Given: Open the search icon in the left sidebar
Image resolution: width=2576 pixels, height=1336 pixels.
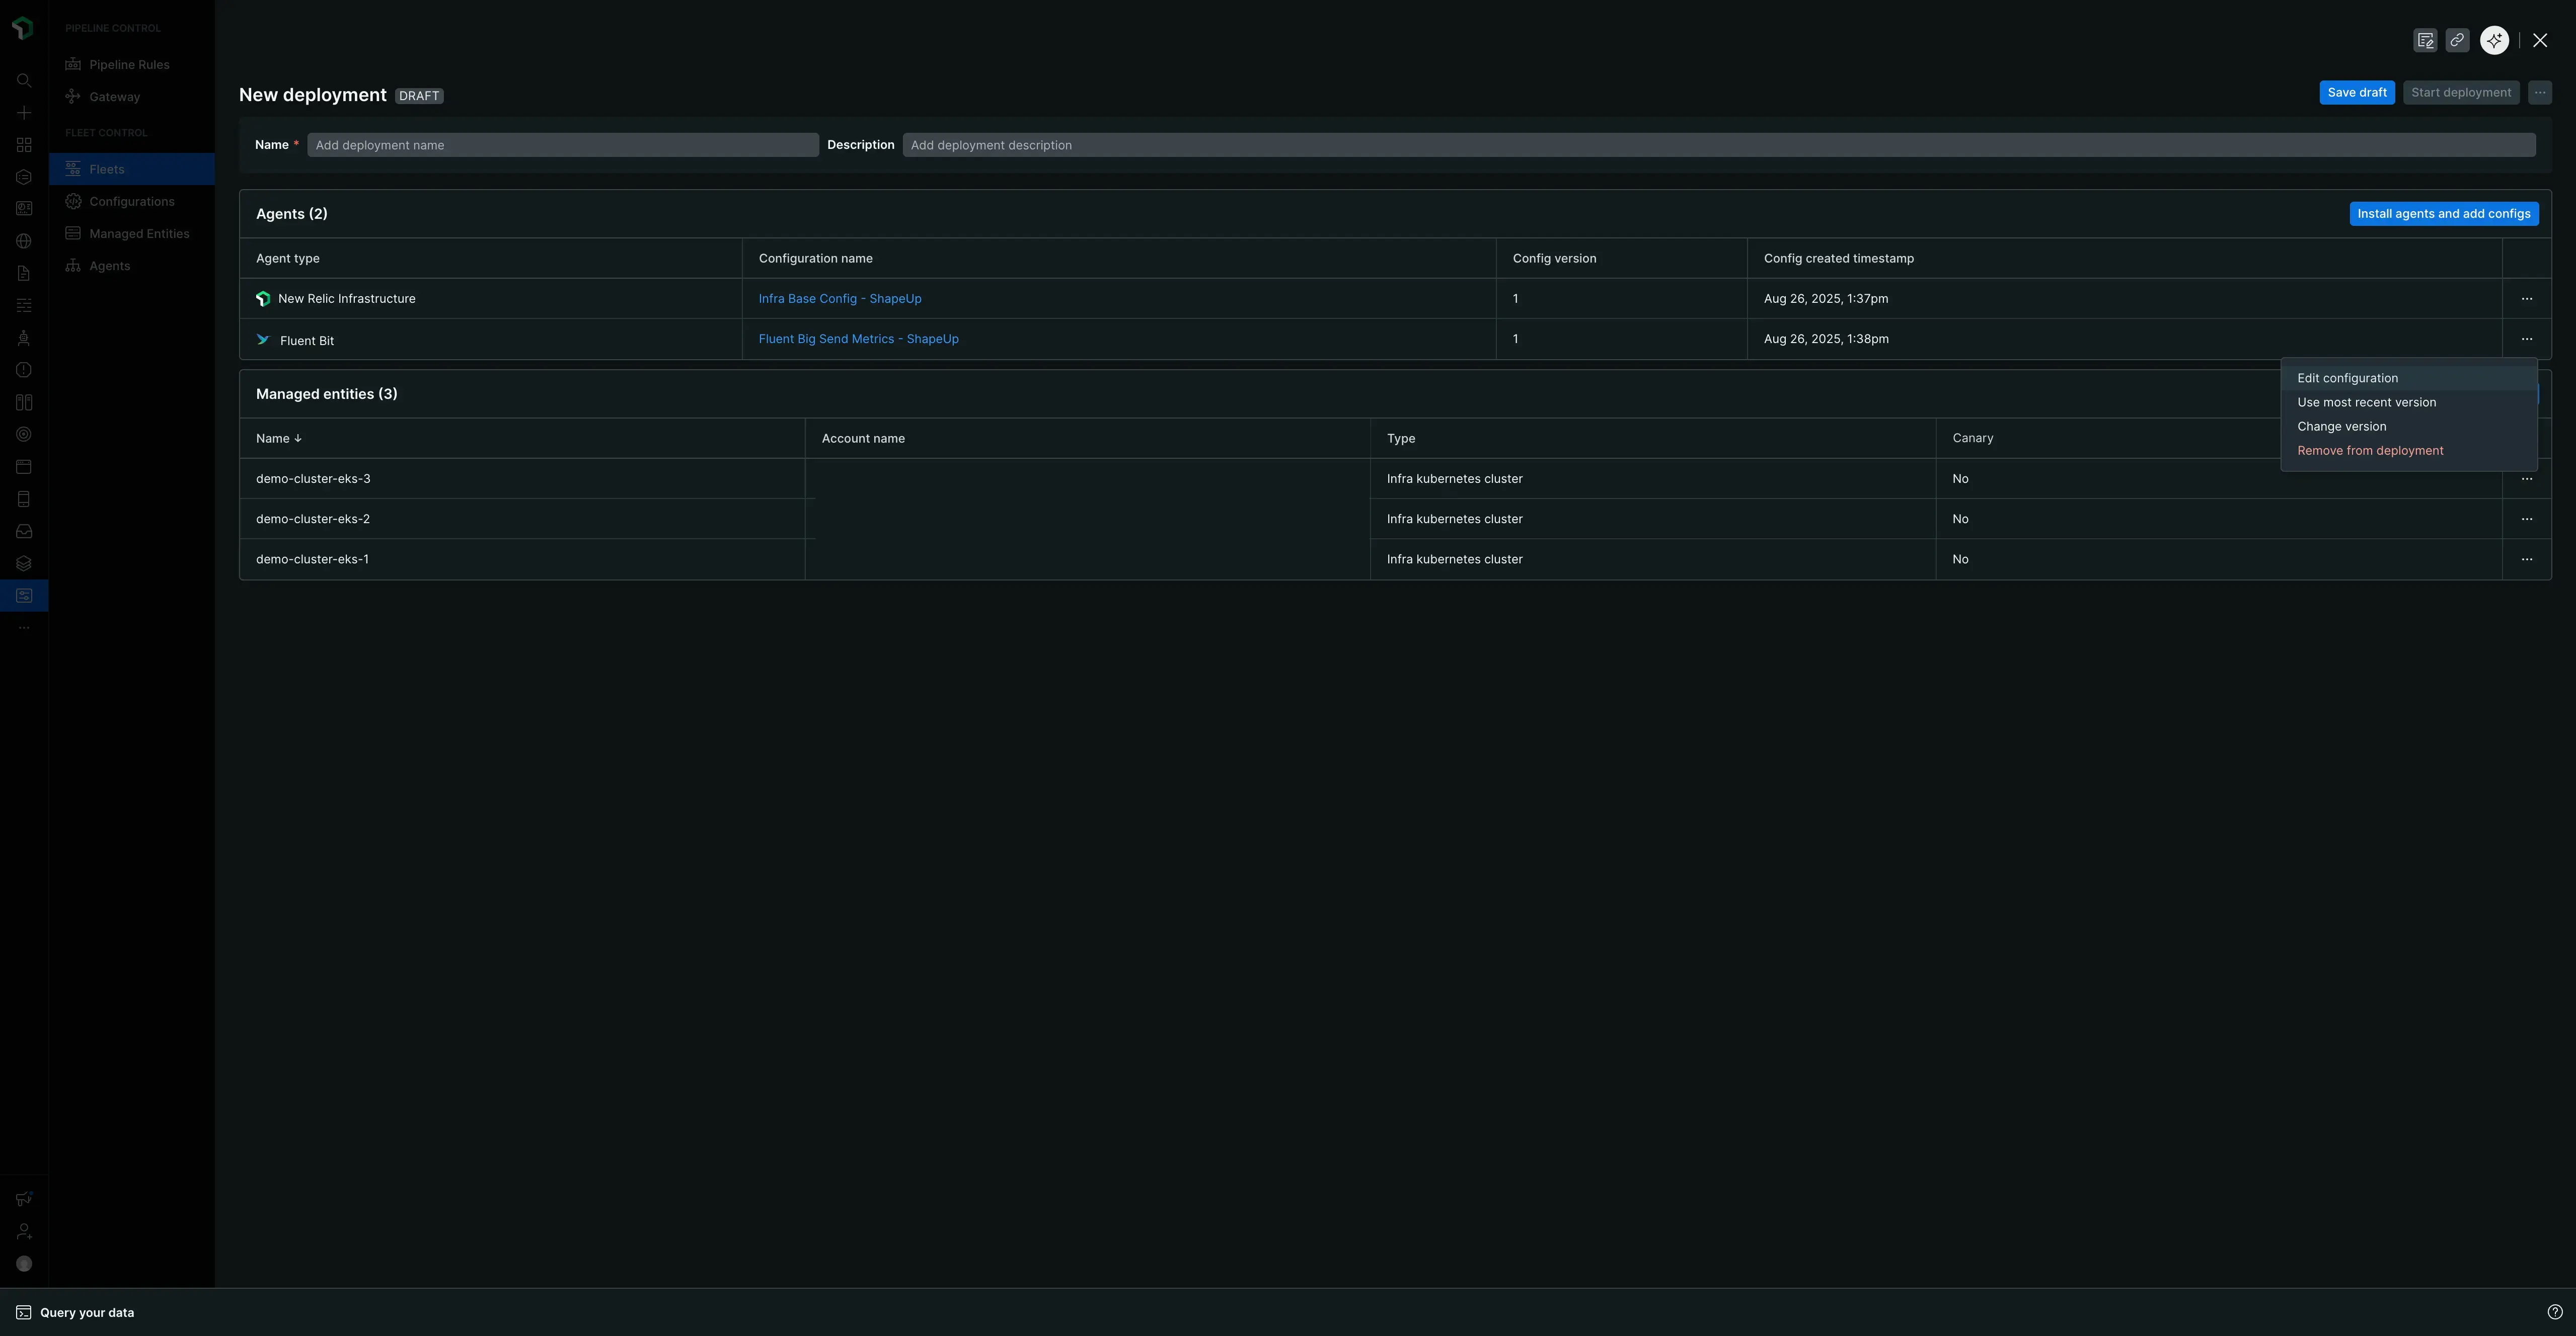Looking at the screenshot, I should click(x=23, y=81).
